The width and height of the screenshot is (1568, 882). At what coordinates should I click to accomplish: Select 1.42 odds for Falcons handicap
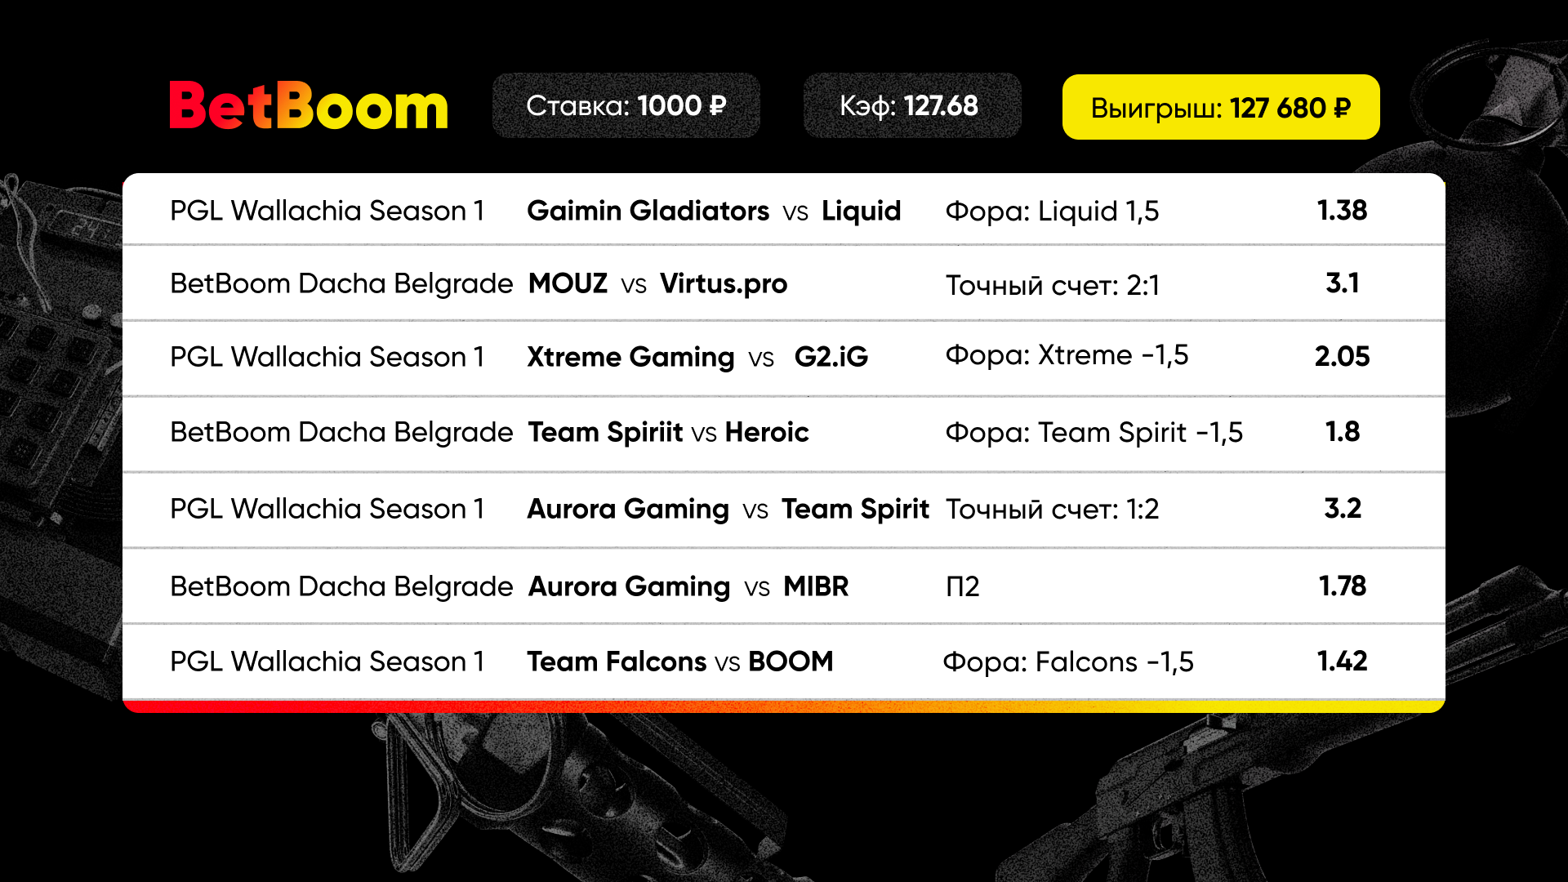click(x=1342, y=661)
